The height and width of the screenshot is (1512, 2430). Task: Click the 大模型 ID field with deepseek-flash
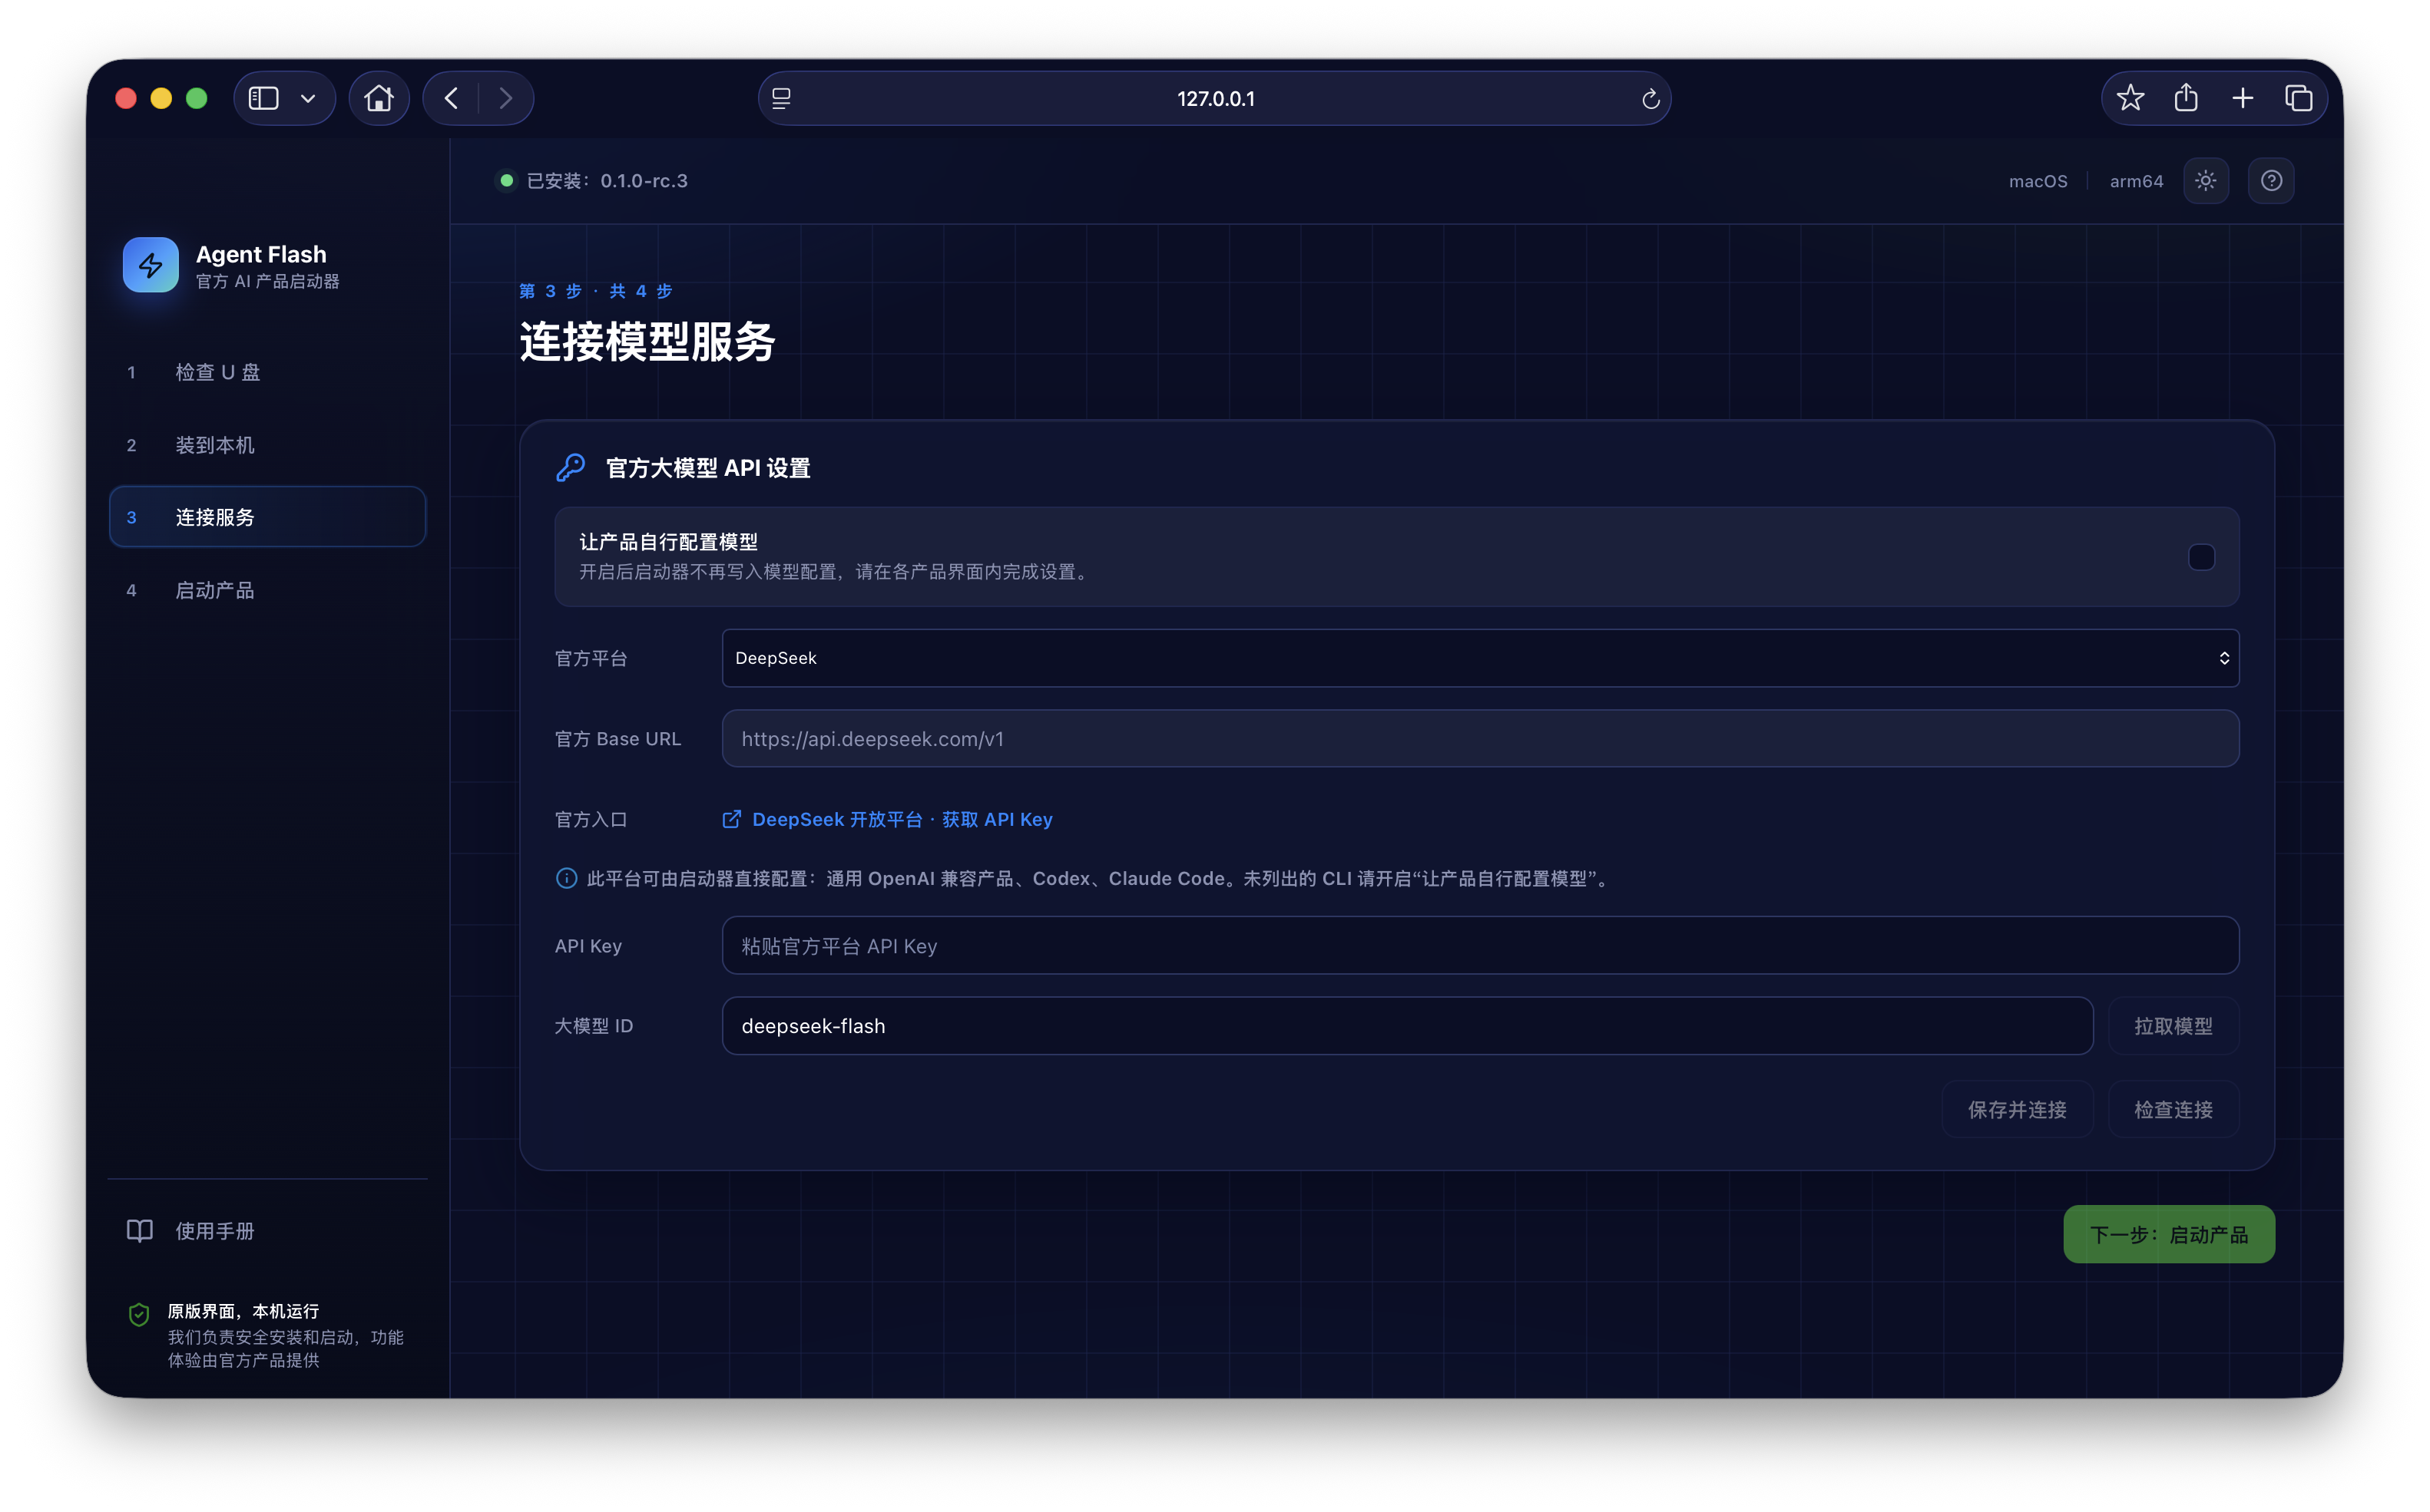(1406, 1026)
